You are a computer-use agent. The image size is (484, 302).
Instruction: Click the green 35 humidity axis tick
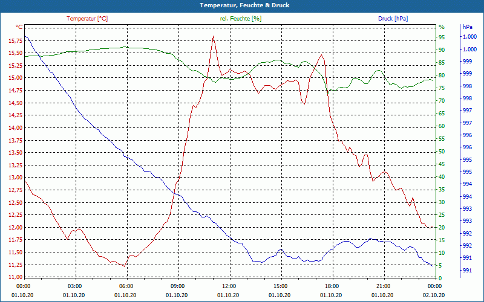[442, 190]
